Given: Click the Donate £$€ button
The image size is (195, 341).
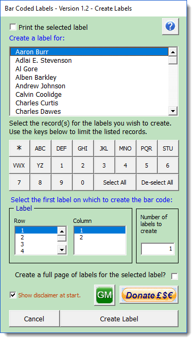Looking at the screenshot, I should coord(149,295).
